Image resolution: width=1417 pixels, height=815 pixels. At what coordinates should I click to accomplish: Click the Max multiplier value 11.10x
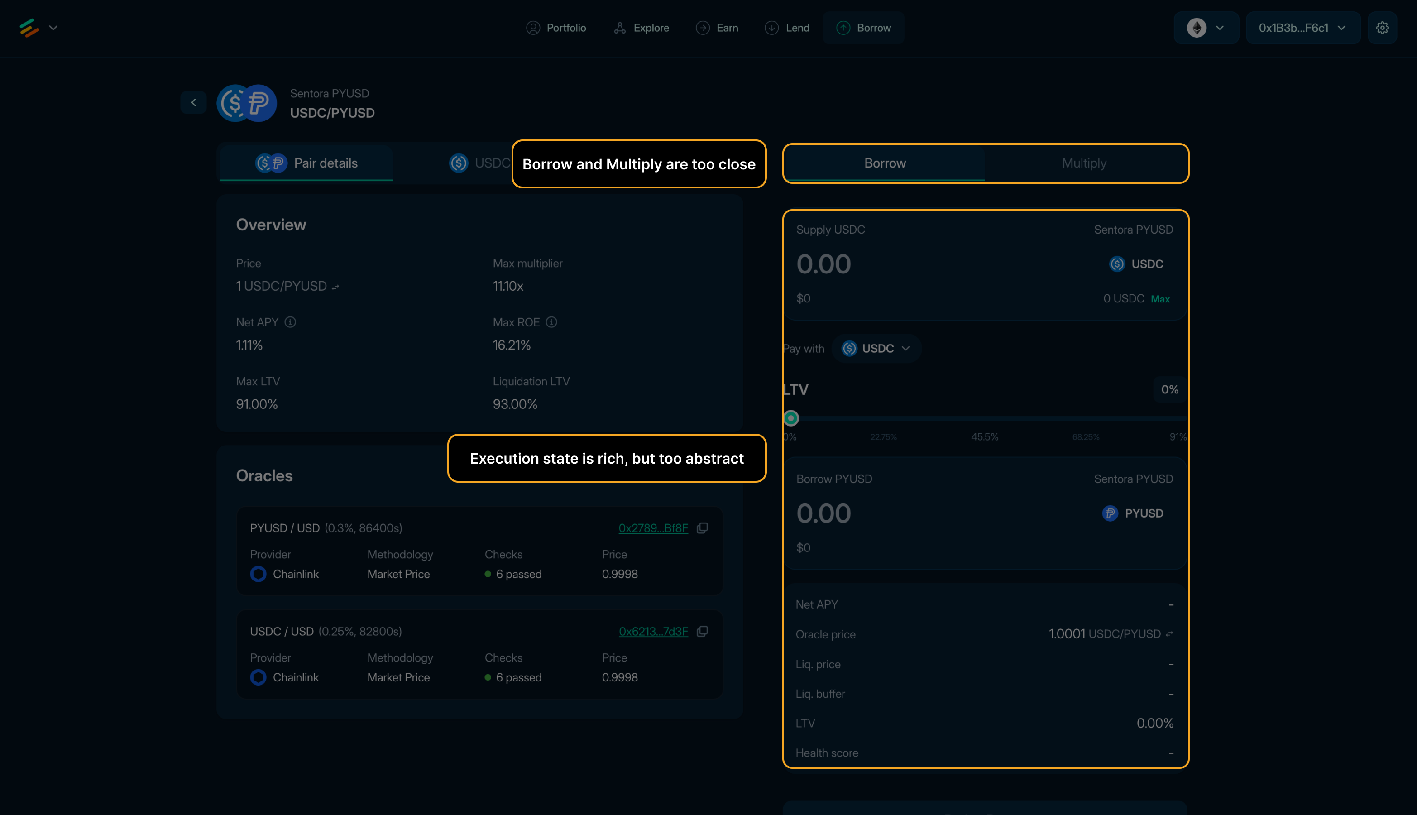click(x=507, y=286)
